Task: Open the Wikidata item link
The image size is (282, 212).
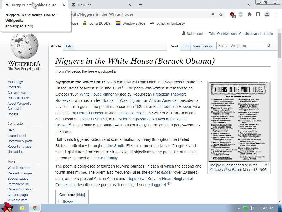Action: pos(17,200)
